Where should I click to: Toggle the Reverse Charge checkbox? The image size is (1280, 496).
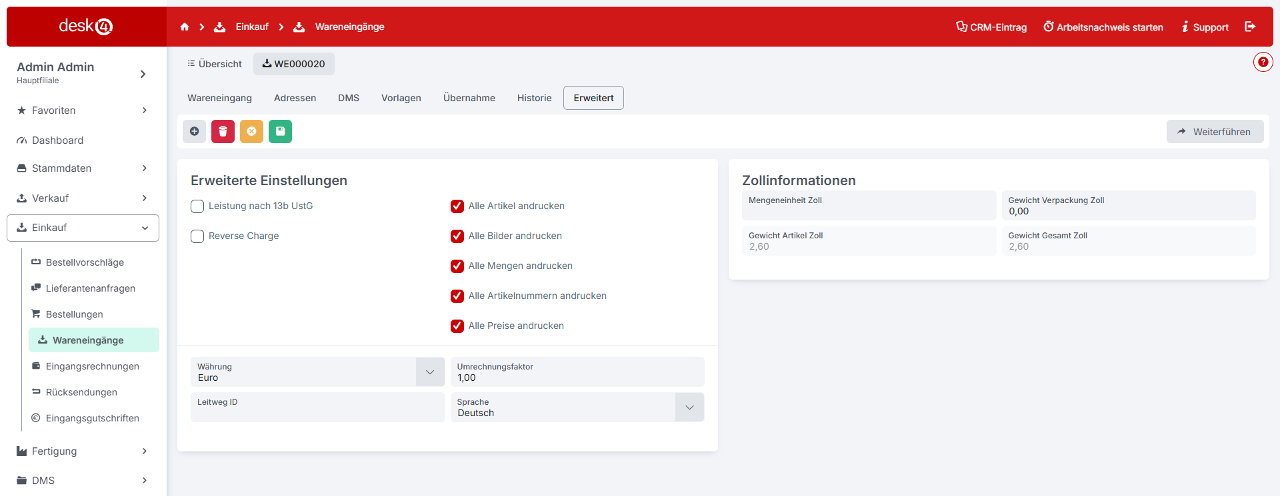[x=197, y=236]
